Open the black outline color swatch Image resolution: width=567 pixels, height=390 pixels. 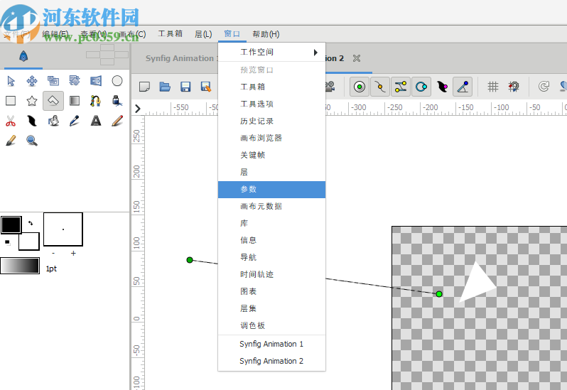[x=11, y=224]
